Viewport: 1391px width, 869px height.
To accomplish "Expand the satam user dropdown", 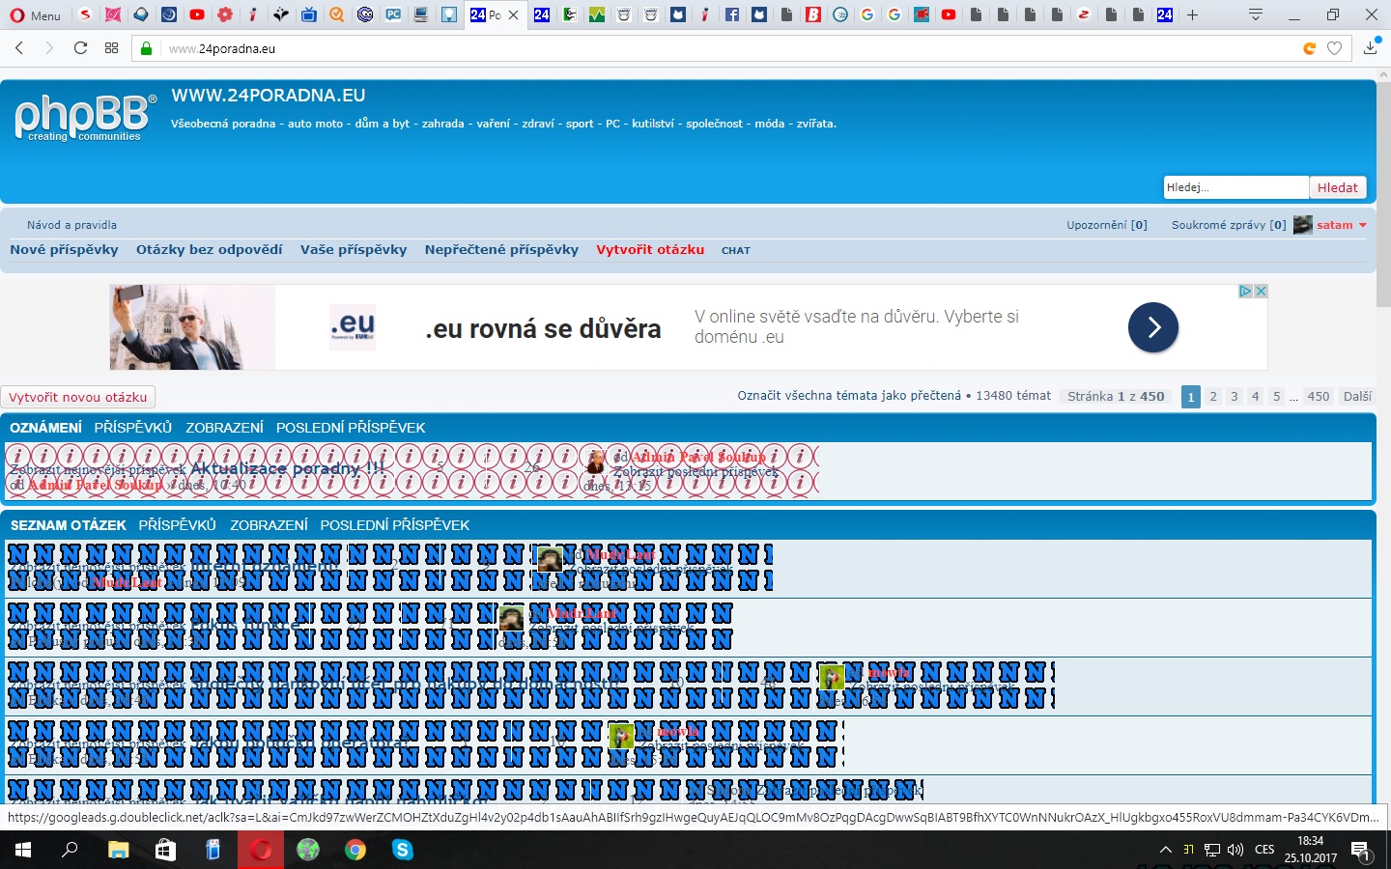I will (1362, 225).
